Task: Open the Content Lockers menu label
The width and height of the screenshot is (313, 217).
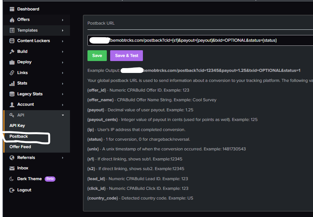Action: click(x=33, y=41)
